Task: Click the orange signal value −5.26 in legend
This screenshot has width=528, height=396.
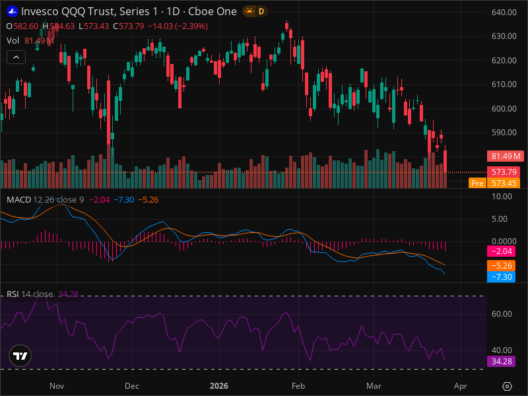Action: (148, 200)
